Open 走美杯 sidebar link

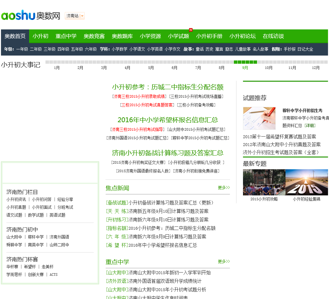pyautogui.click(x=48, y=267)
